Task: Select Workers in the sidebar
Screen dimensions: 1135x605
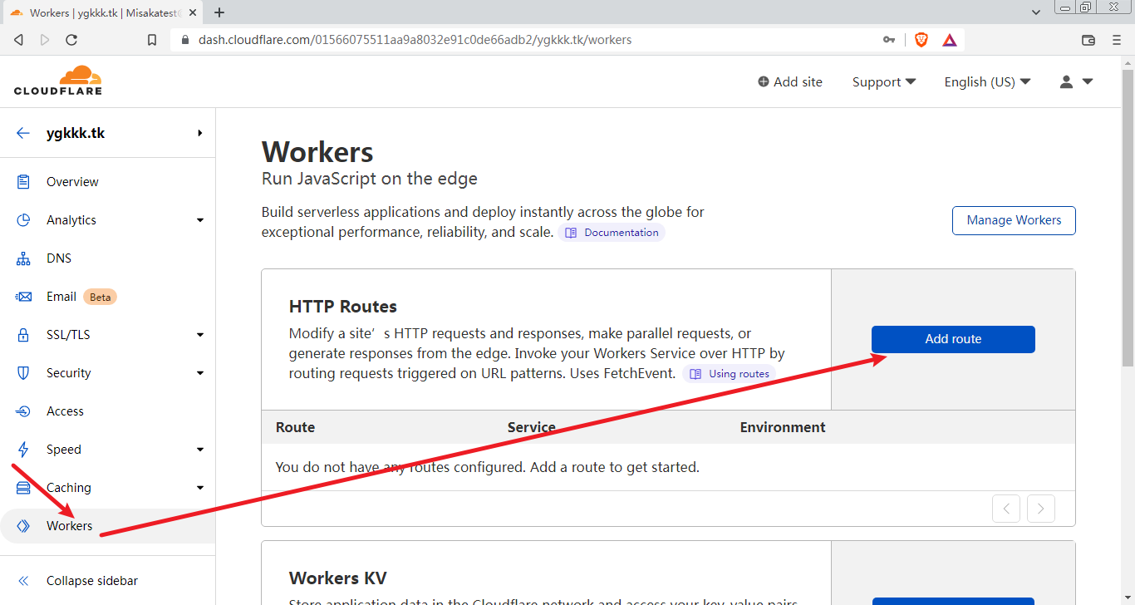Action: coord(70,526)
